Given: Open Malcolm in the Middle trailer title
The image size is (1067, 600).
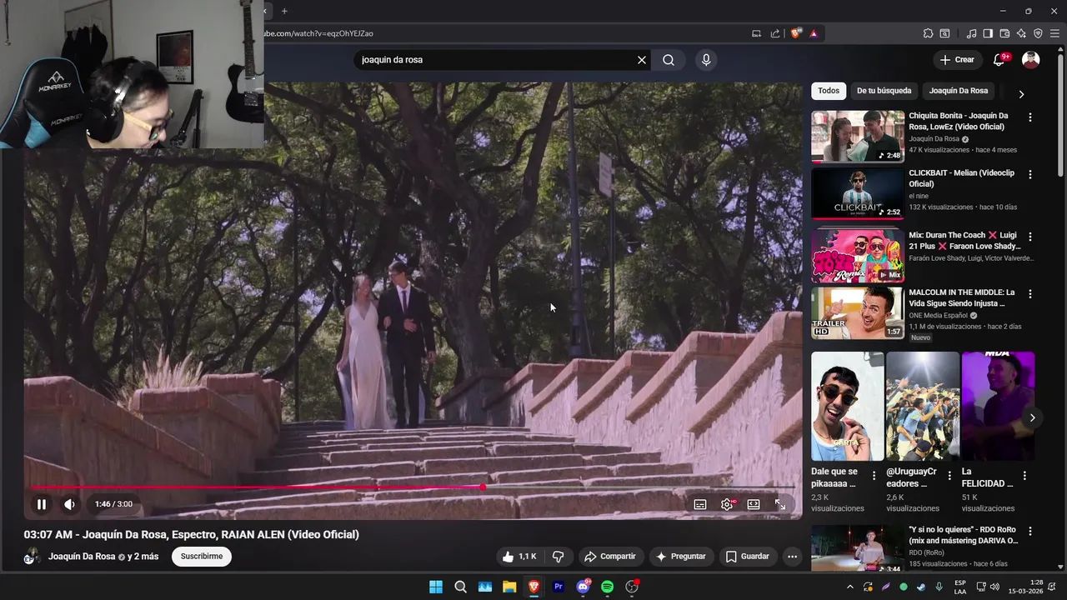Looking at the screenshot, I should pos(962,298).
